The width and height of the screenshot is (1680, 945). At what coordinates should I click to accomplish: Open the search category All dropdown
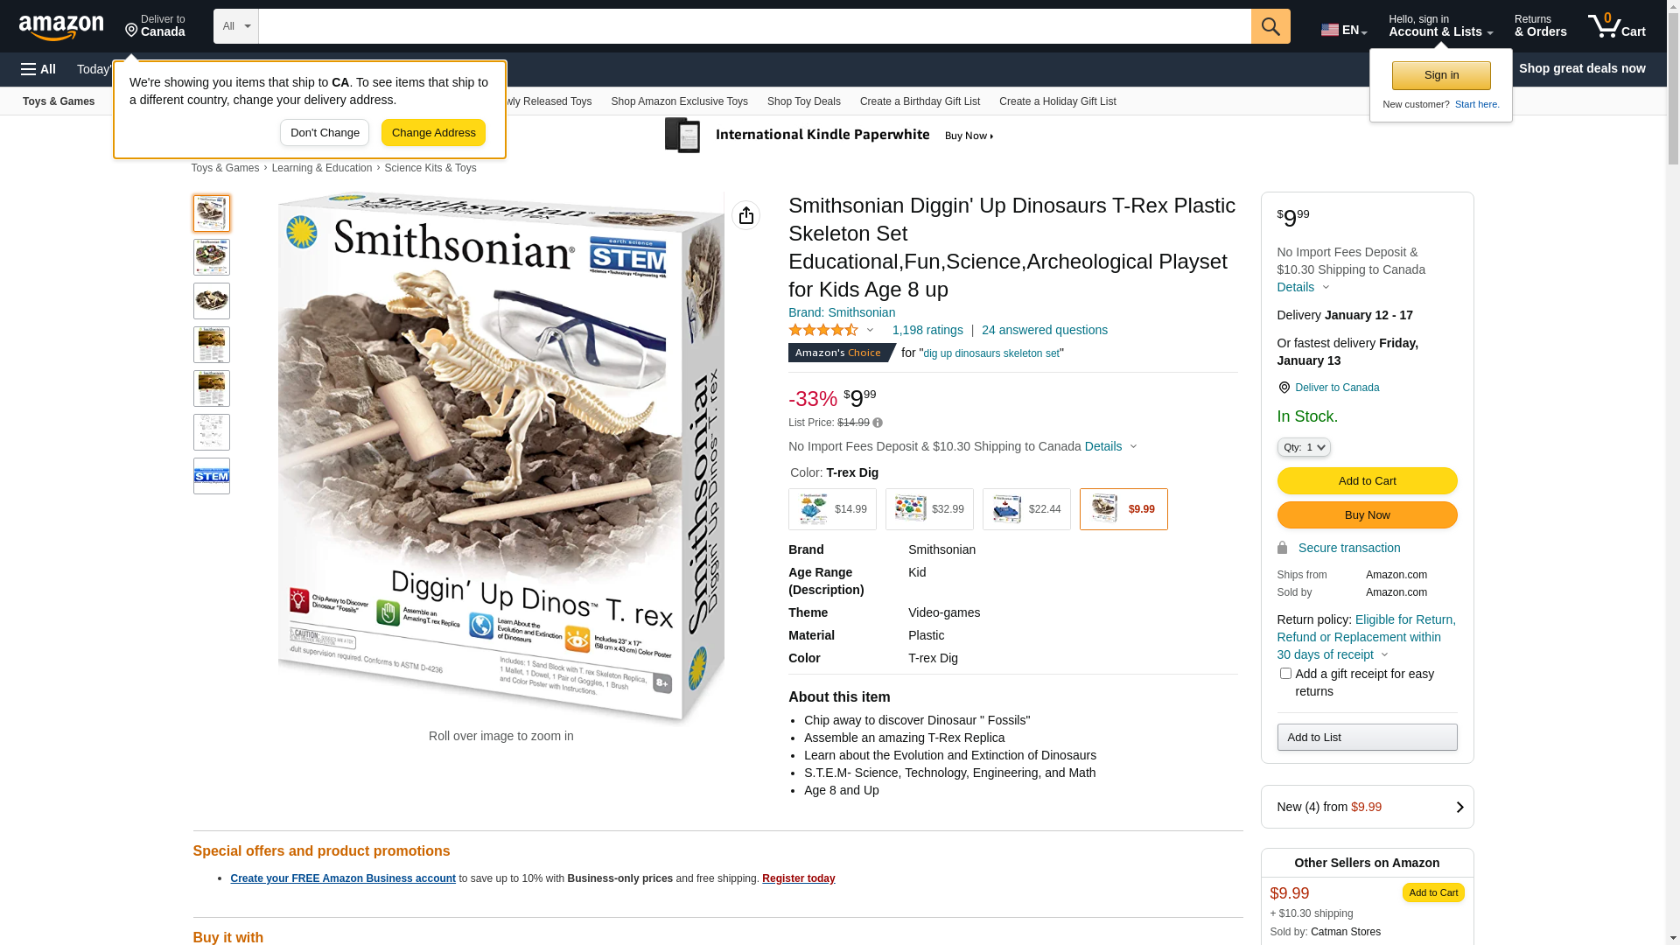coord(236,26)
